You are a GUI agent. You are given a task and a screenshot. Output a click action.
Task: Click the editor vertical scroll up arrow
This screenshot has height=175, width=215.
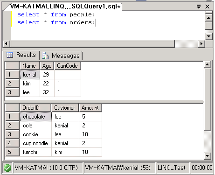coord(208,18)
